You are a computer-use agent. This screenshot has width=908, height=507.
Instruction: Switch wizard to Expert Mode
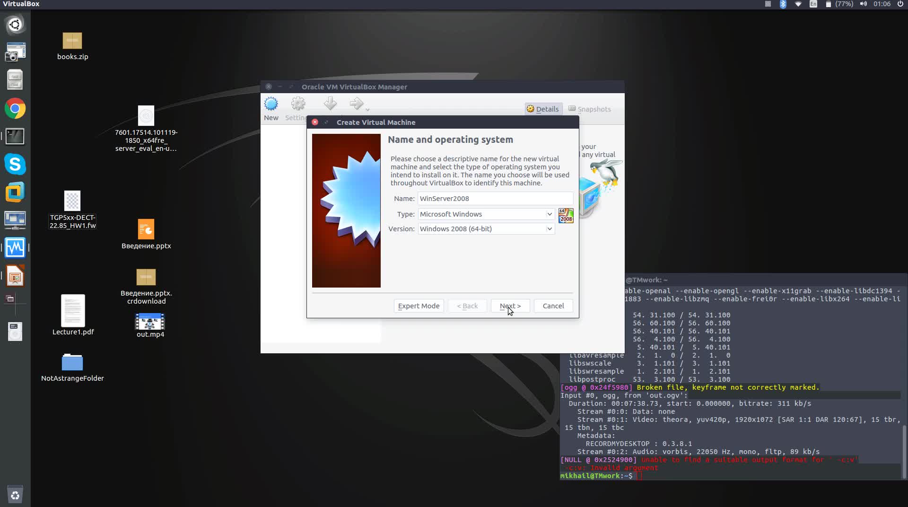tap(419, 306)
